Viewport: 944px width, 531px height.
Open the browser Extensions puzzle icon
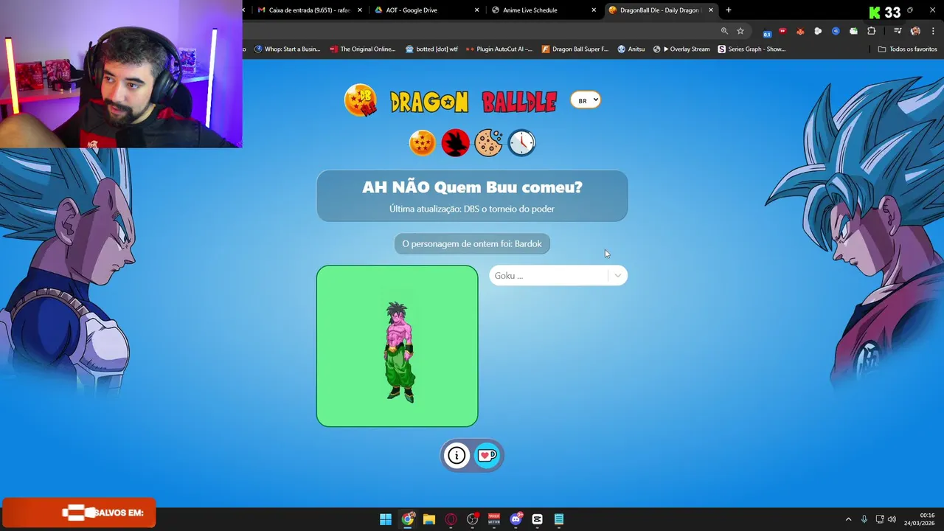coord(872,31)
